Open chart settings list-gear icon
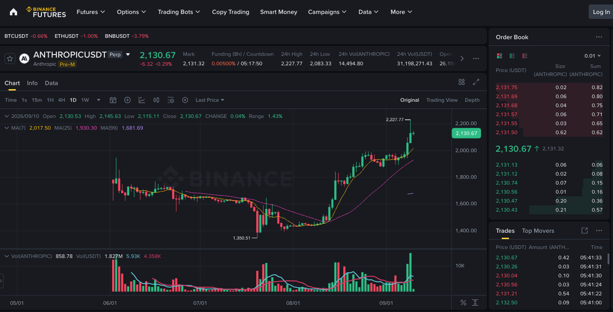 point(171,100)
